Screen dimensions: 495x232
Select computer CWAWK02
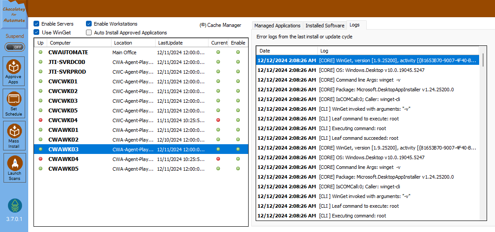pyautogui.click(x=141, y=139)
